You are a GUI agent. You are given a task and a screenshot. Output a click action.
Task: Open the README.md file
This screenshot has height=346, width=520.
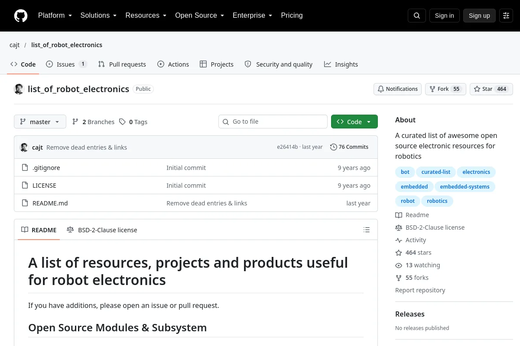click(x=50, y=203)
